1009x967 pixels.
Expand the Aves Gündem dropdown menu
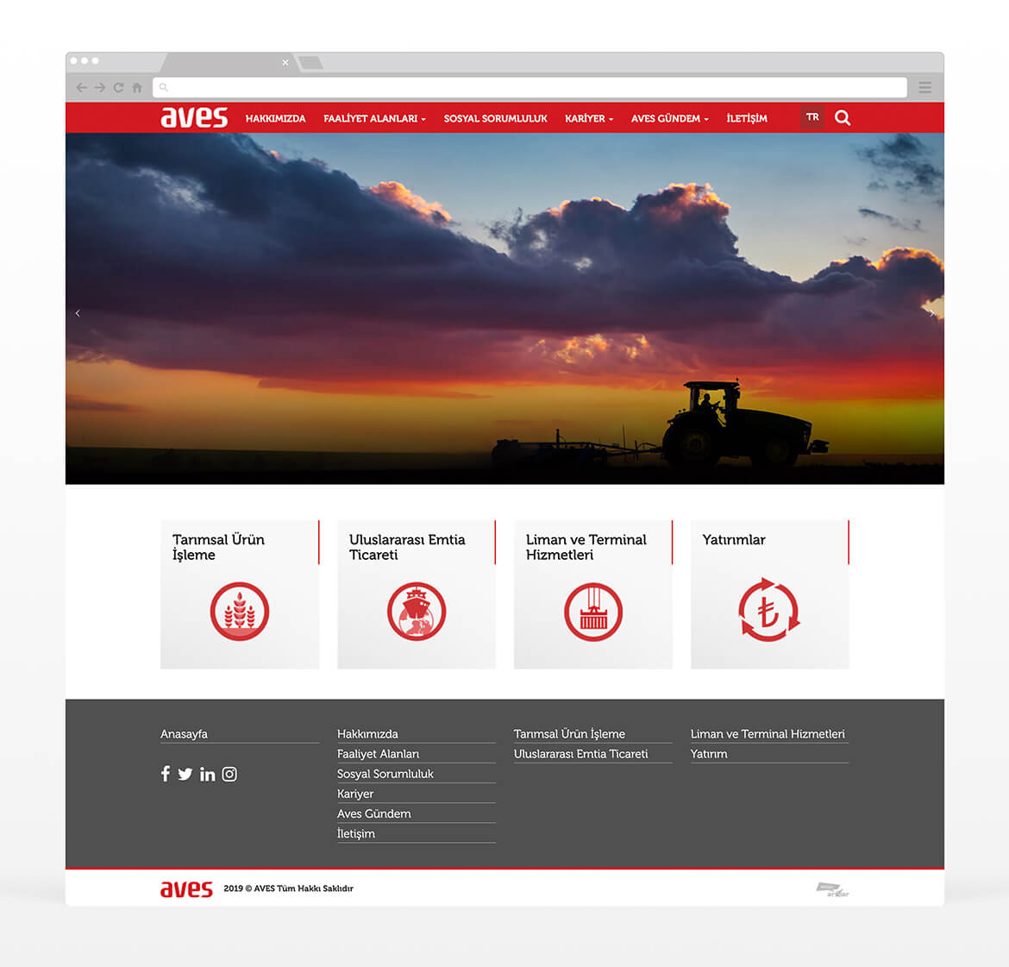pyautogui.click(x=670, y=118)
